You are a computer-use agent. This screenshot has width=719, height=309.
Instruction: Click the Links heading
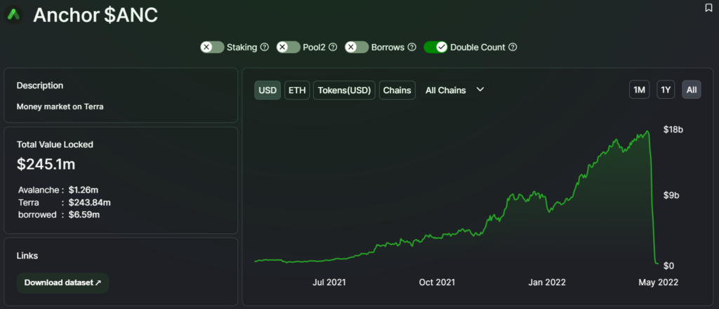pyautogui.click(x=27, y=256)
